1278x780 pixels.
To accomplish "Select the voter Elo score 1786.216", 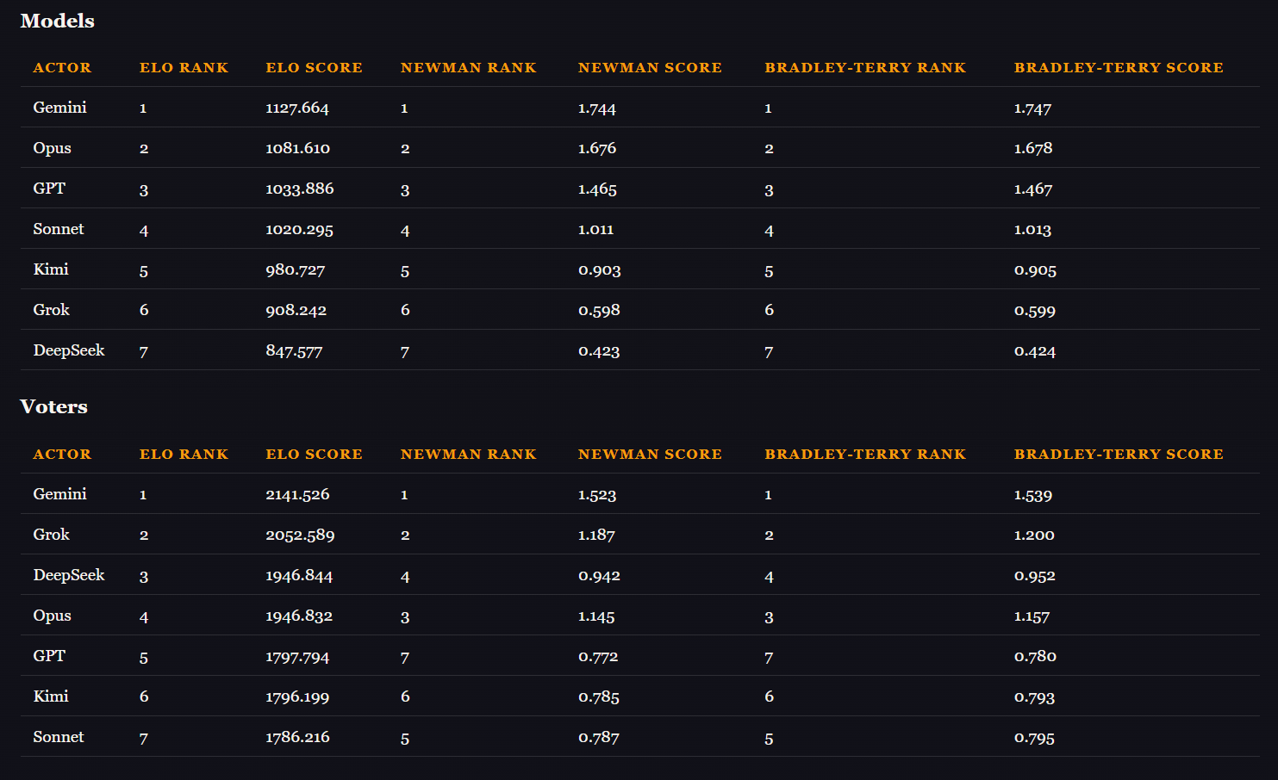I will (x=297, y=737).
